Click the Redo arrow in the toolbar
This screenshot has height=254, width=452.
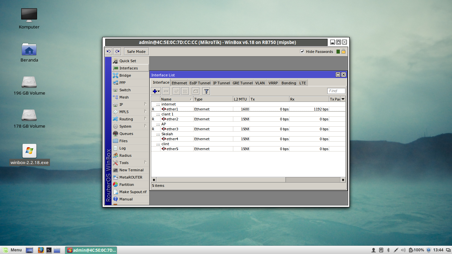click(x=117, y=51)
